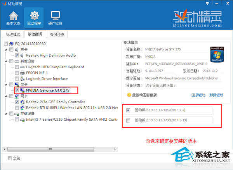Click the 卸载驱动 link
This screenshot has width=233, height=170.
pyautogui.click(x=216, y=95)
